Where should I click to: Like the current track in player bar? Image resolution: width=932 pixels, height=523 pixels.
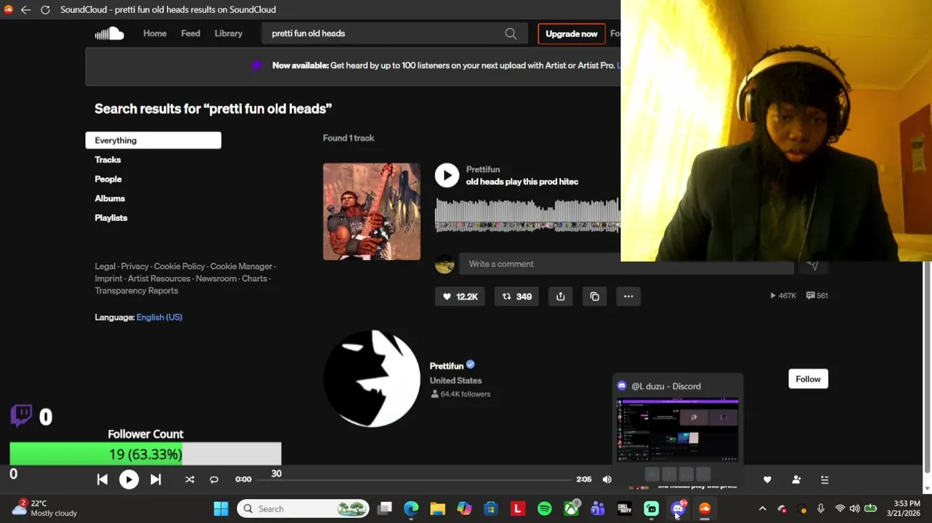coord(767,479)
